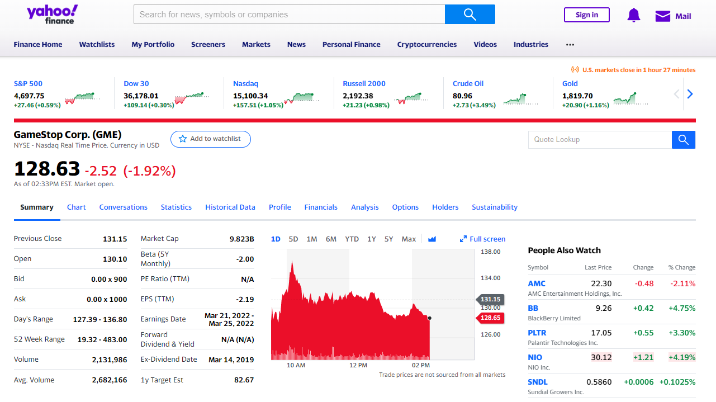Select the 6M chart range
The height and width of the screenshot is (402, 716).
(x=331, y=239)
